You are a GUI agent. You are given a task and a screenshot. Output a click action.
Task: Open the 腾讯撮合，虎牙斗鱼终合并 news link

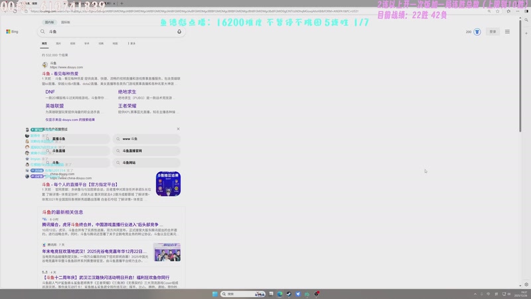[102, 225]
